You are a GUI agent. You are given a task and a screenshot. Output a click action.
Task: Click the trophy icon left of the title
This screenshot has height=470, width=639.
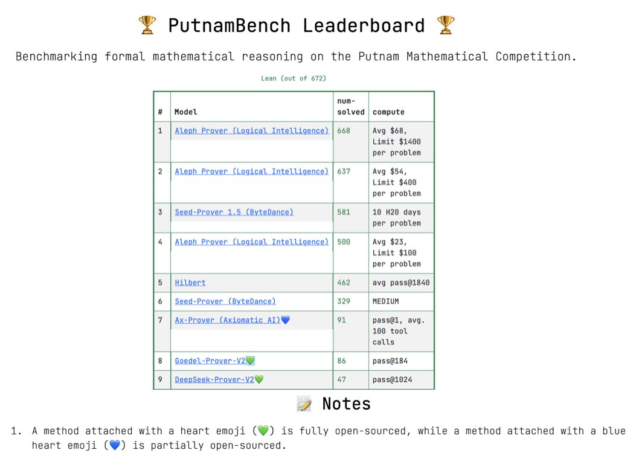point(147,25)
